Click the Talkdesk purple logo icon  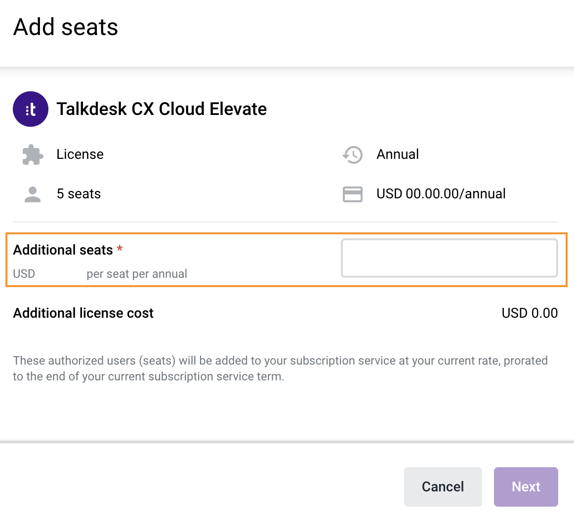tap(31, 109)
